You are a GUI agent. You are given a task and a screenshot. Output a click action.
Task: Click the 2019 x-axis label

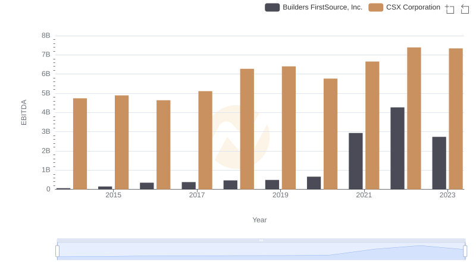(x=280, y=195)
